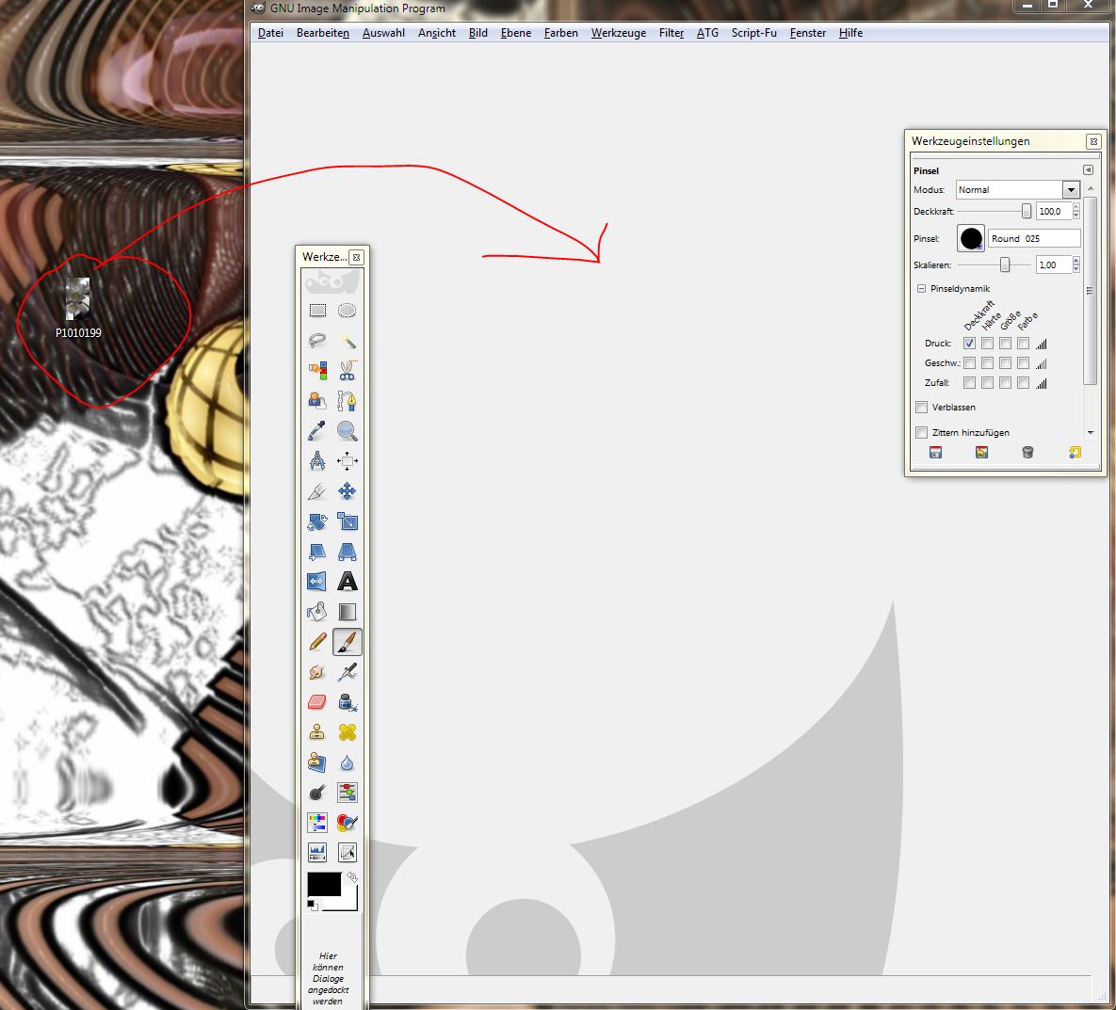Uncheck the Druck Deckkraft checkbox
The height and width of the screenshot is (1010, 1116).
coord(969,344)
